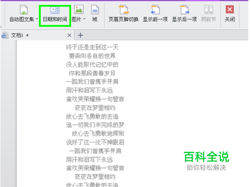Viewport: 251px width, 187px height.
Task: Show previous item (显示前一项)
Action: click(155, 14)
